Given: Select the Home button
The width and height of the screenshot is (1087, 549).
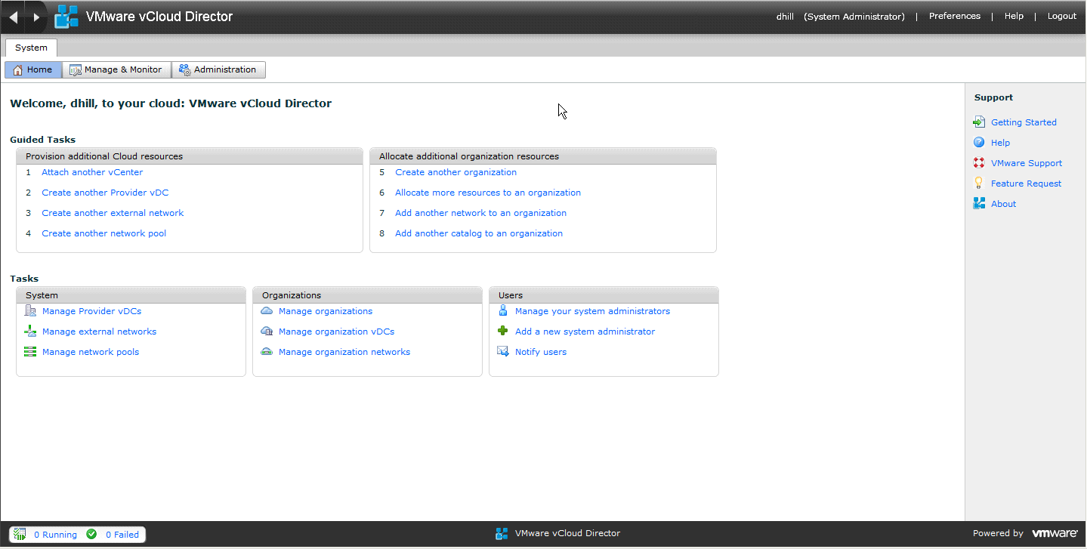Looking at the screenshot, I should click(33, 69).
